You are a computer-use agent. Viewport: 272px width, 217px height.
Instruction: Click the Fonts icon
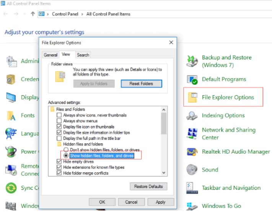(x=11, y=116)
